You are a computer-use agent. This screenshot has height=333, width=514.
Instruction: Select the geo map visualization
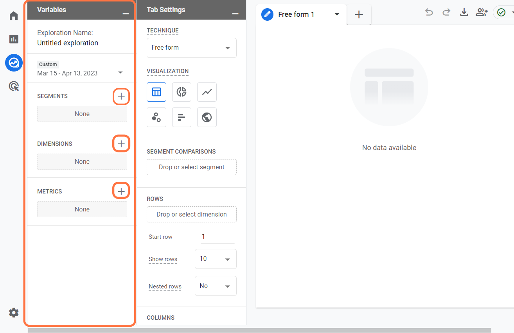point(207,117)
